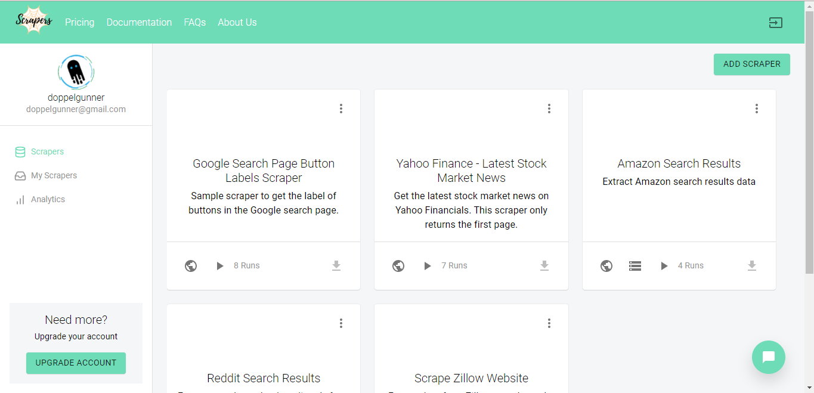Viewport: 814px width, 393px height.
Task: Click the UPGRADE ACCOUNT button
Action: pos(76,363)
